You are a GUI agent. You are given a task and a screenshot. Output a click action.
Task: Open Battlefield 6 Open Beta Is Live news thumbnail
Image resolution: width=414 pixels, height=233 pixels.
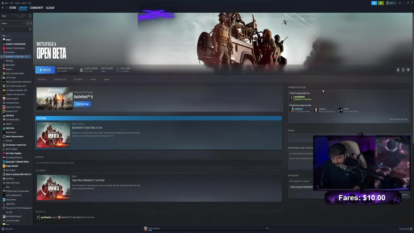click(x=53, y=135)
